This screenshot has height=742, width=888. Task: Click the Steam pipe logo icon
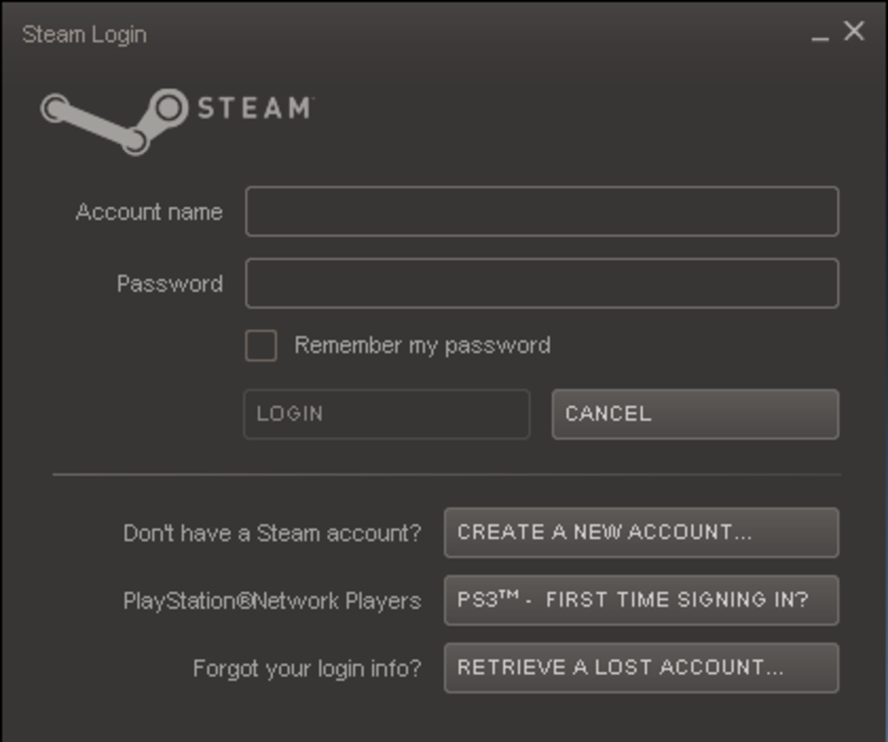click(112, 120)
